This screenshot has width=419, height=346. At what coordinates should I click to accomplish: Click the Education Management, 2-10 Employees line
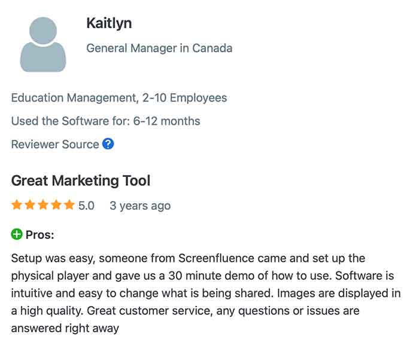pos(119,97)
